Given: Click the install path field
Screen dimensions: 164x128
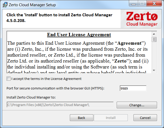Looking at the screenshot, I should point(60,105).
